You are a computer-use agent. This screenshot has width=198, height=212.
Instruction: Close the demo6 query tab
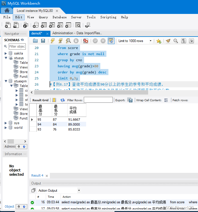[x=47, y=34]
